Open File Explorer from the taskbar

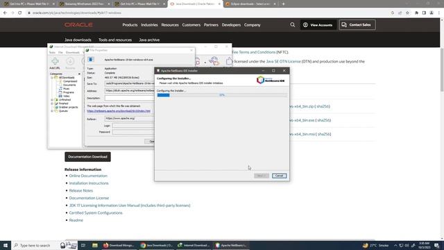coord(95,245)
